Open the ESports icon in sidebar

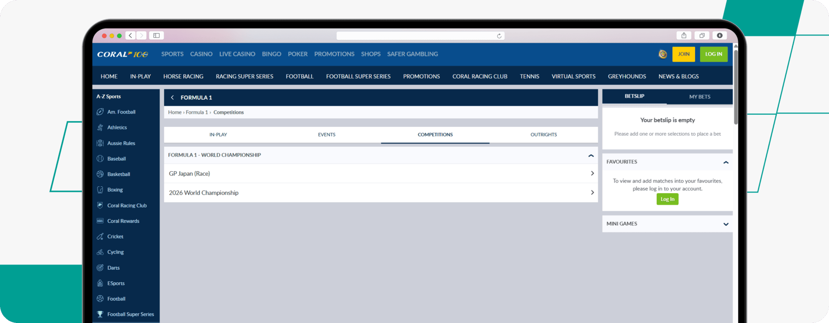[x=100, y=283]
